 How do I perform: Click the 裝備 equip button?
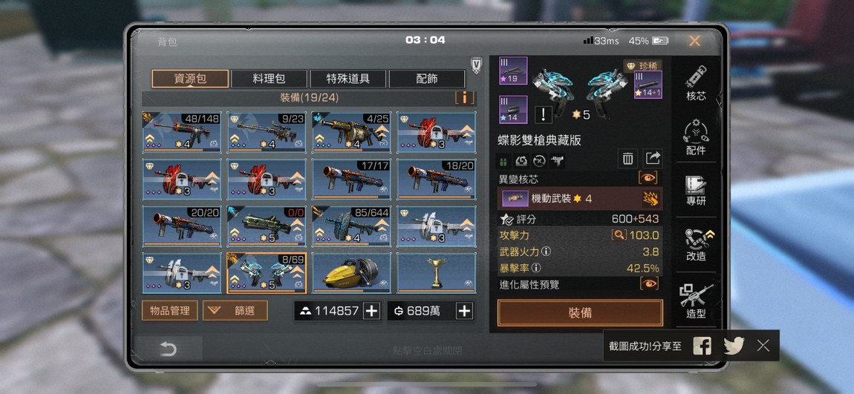(x=580, y=313)
